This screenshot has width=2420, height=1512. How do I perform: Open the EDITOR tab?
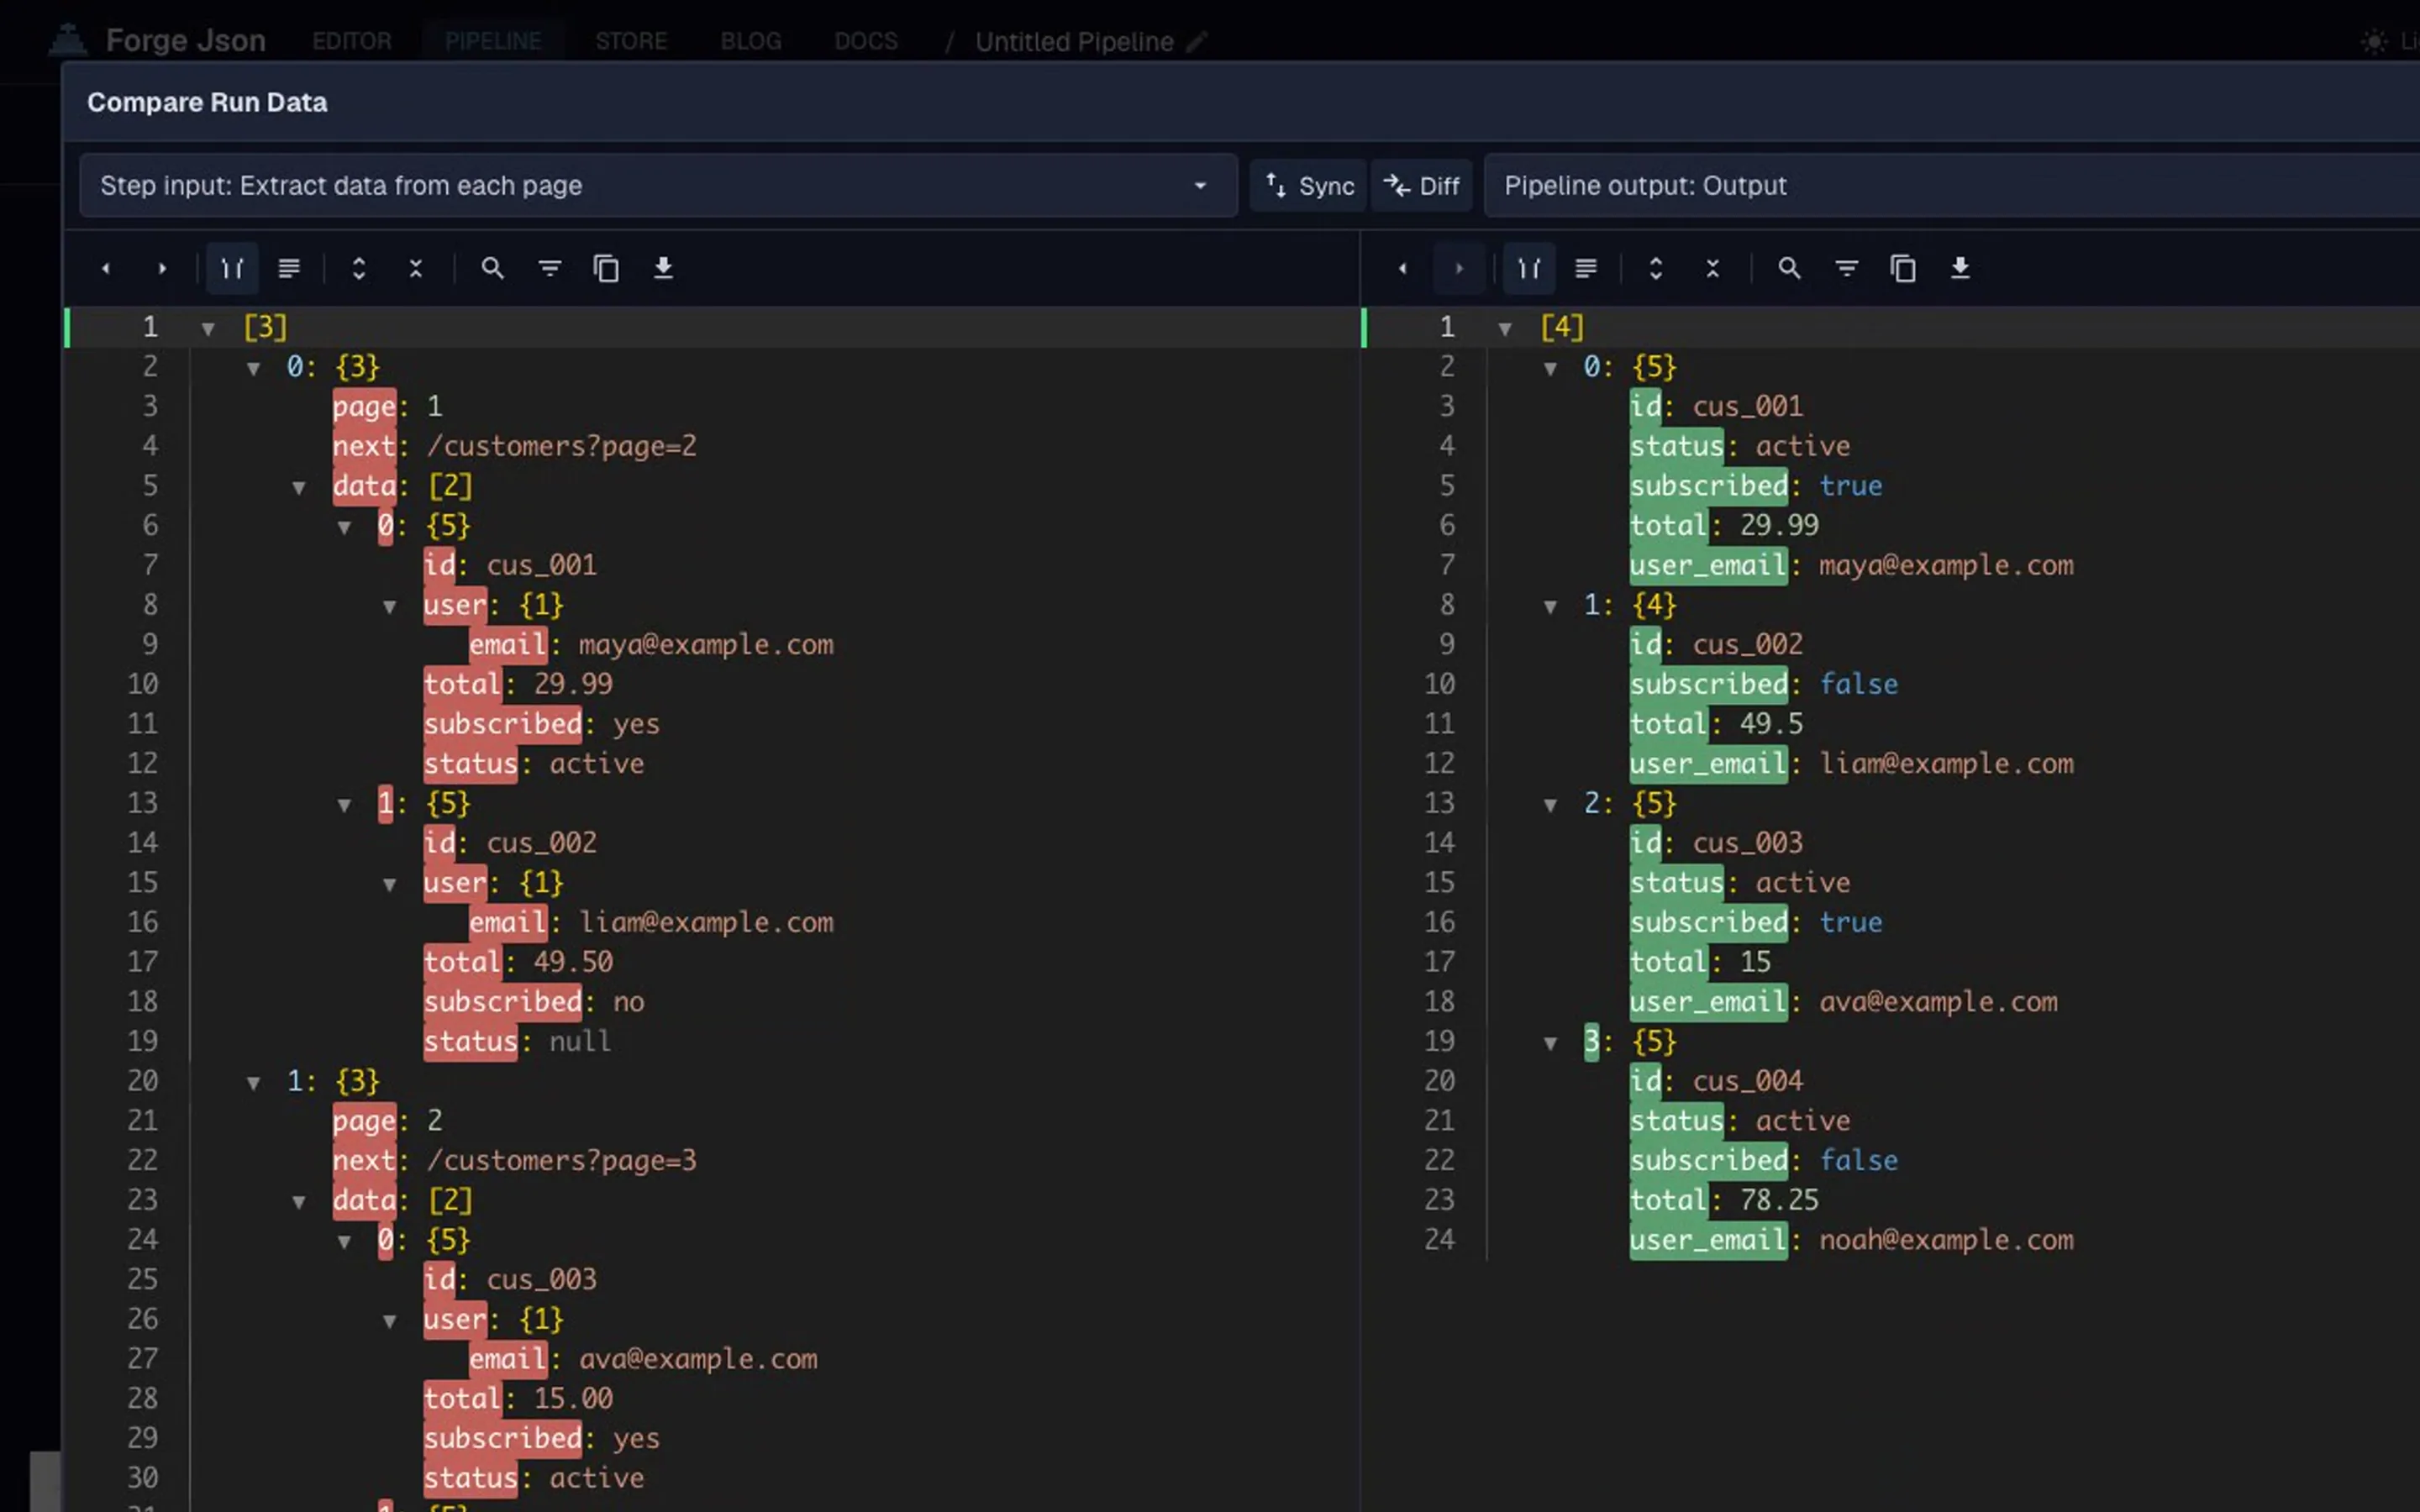(352, 41)
